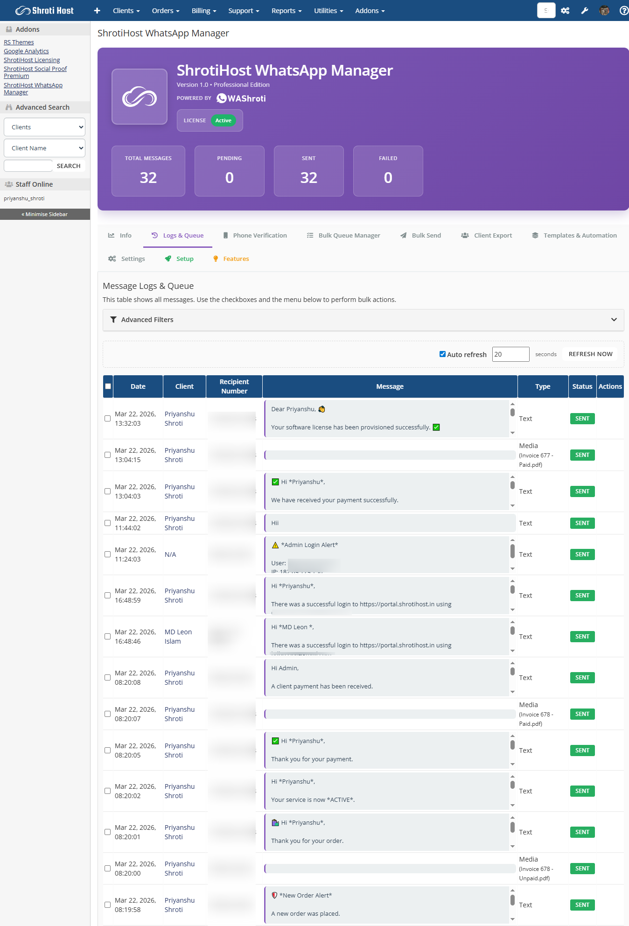Open the Orders menu dropdown

[166, 10]
